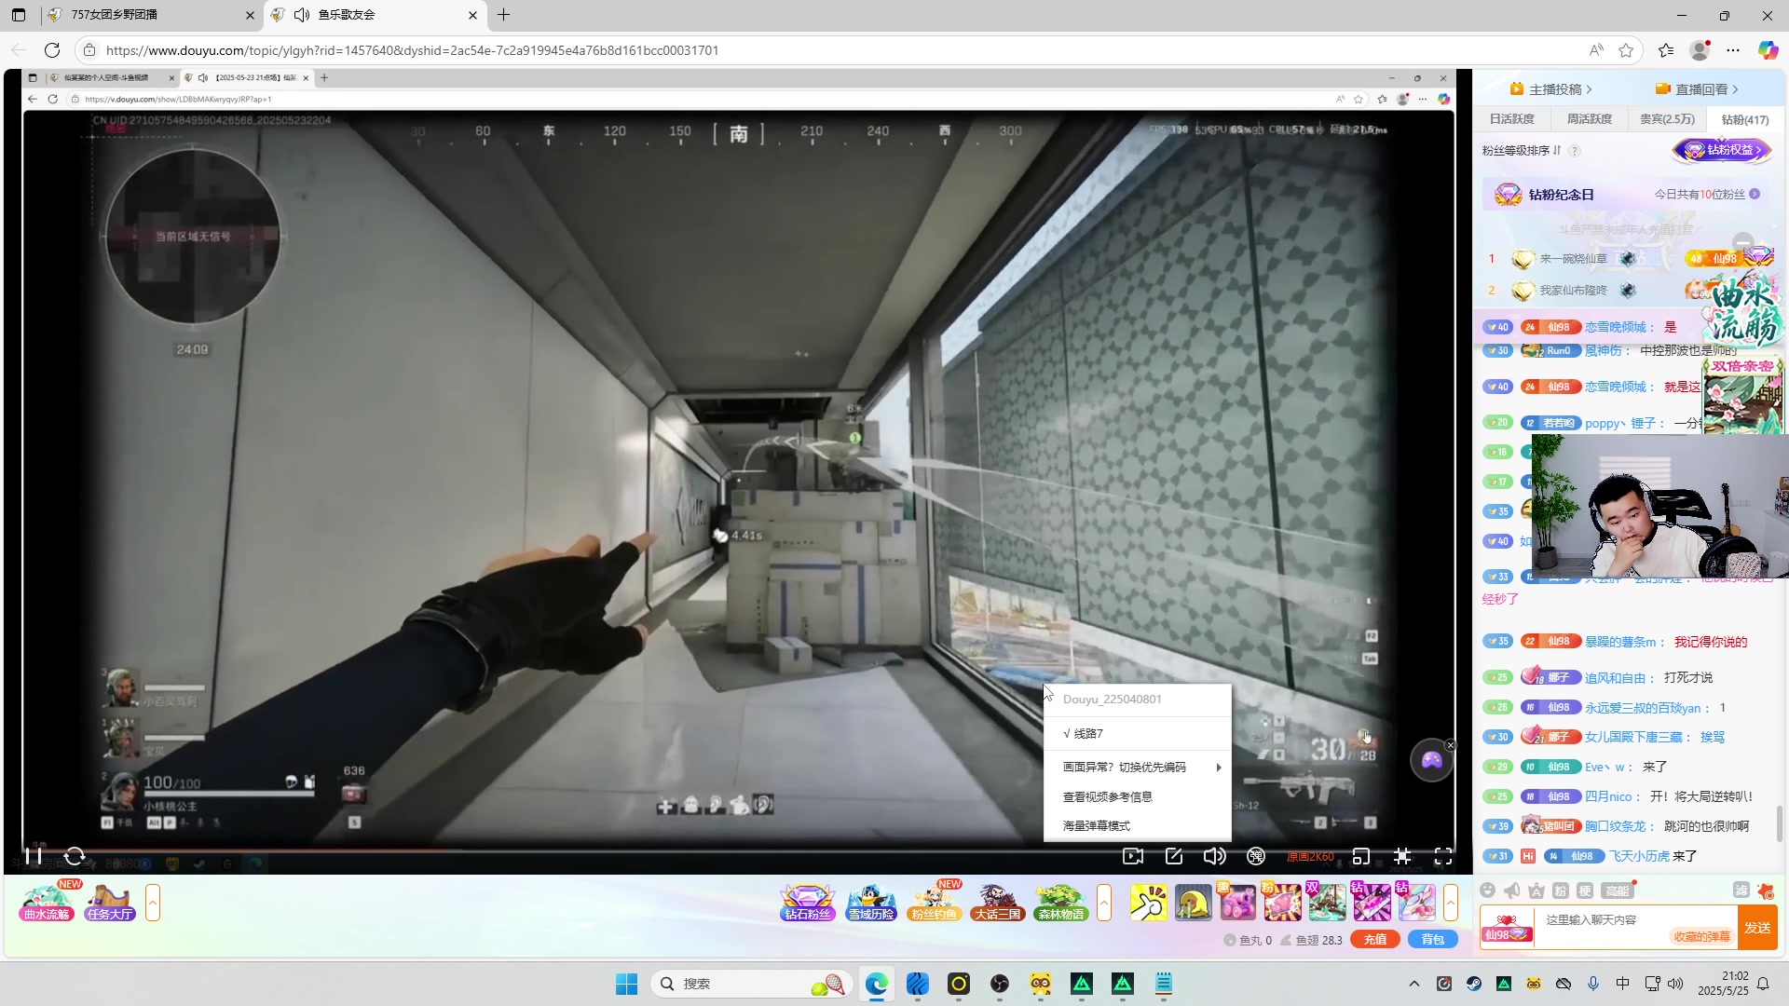This screenshot has height=1006, width=1789.
Task: Toggle 粉丝等级排序 sort order
Action: tap(1522, 150)
